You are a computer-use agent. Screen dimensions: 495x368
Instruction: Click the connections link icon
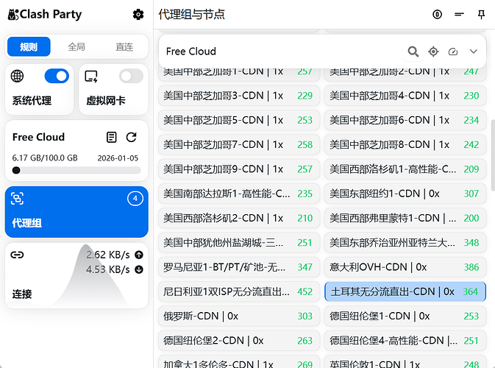point(17,255)
